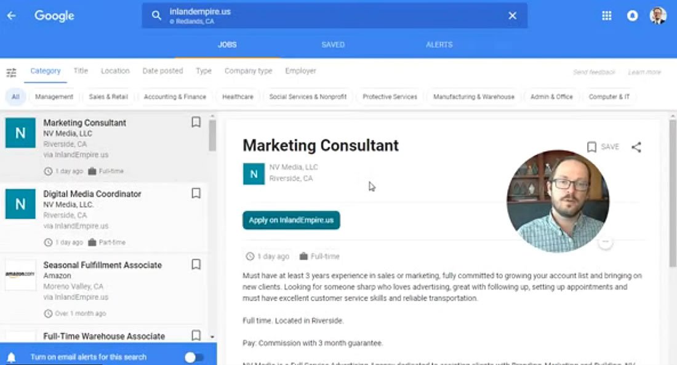Screen dimensions: 677x365
Task: Switch to the ALERTS tab
Action: tap(439, 45)
